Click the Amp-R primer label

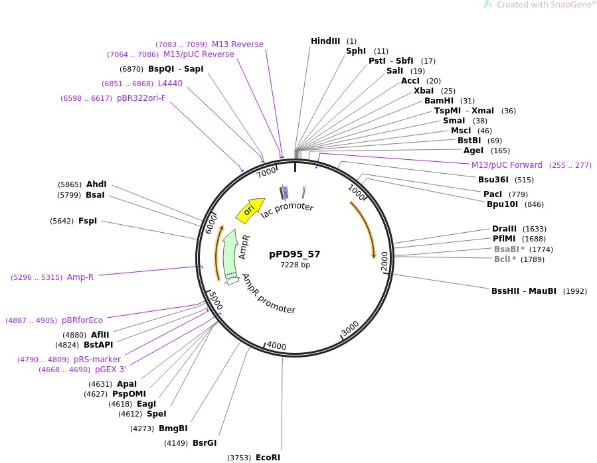[x=80, y=277]
